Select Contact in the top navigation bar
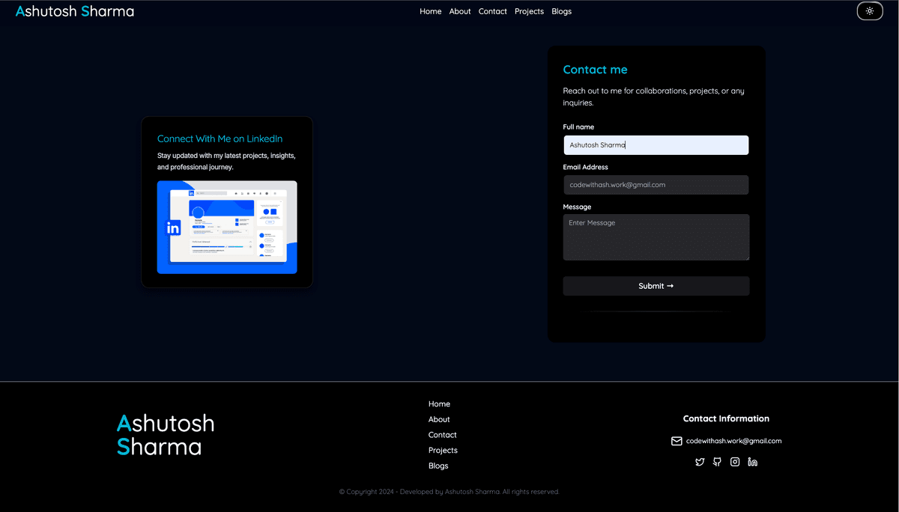Screen dimensions: 899x512 (x=492, y=11)
